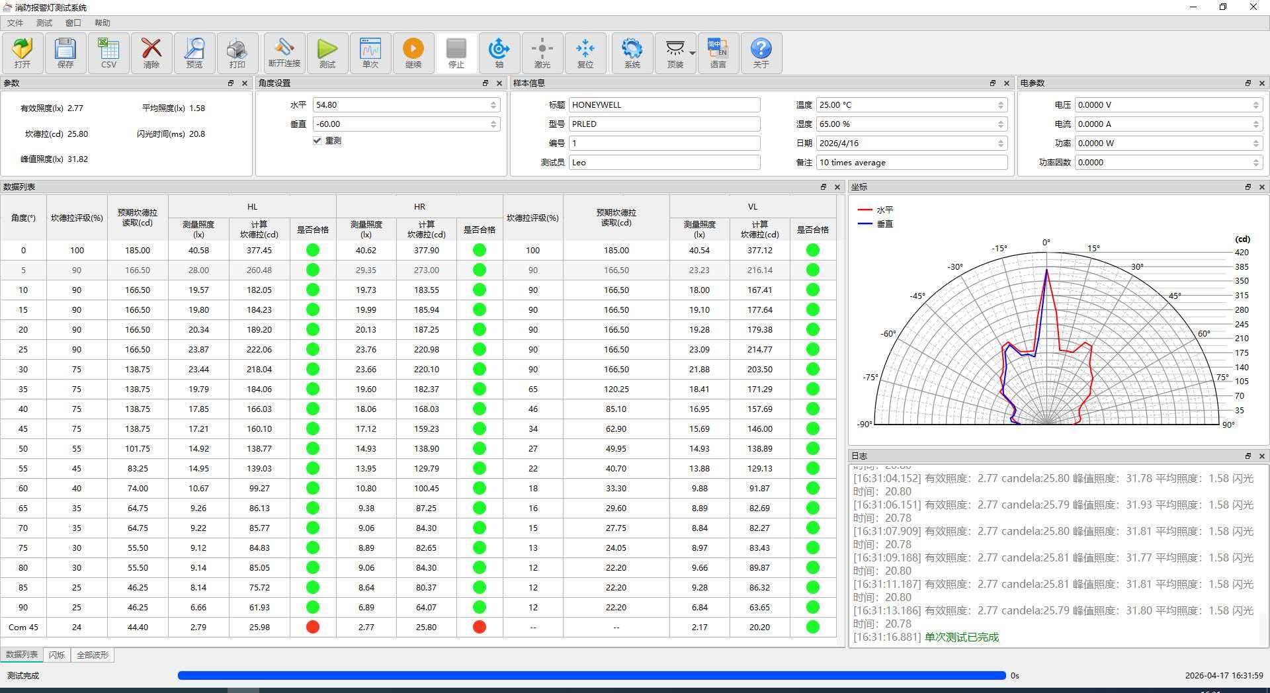Click the CSV export icon
Viewport: 1270px width, 693px height.
pyautogui.click(x=108, y=53)
